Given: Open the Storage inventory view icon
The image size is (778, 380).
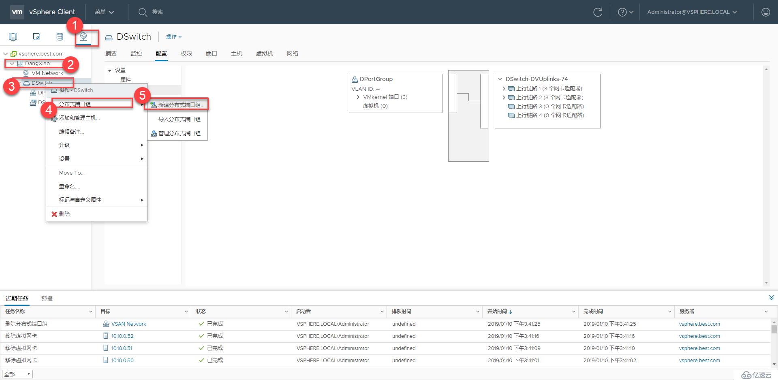Looking at the screenshot, I should click(60, 37).
